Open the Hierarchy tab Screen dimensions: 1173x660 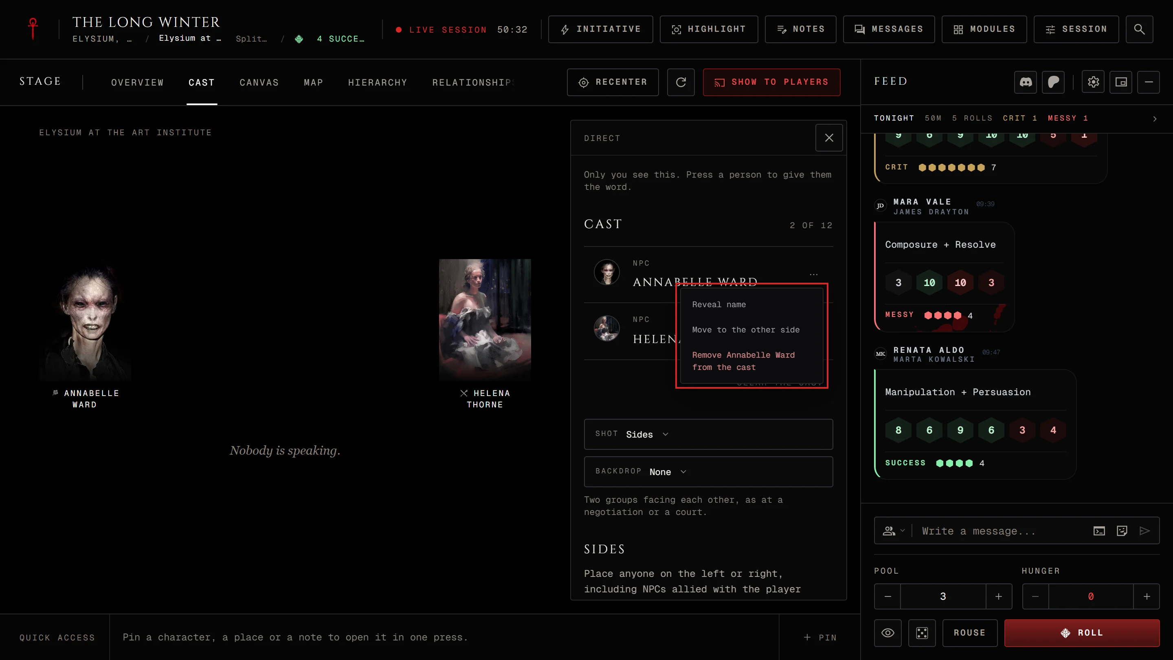[x=378, y=82]
